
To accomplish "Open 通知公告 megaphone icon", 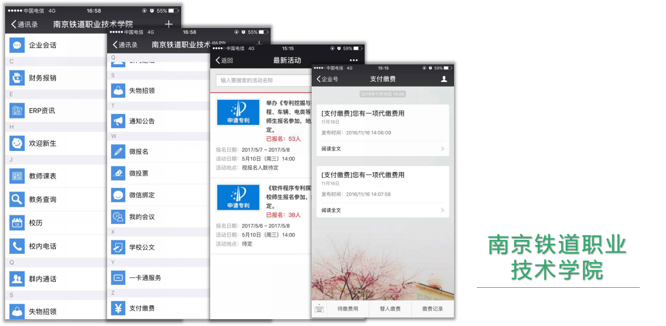I will 118,121.
